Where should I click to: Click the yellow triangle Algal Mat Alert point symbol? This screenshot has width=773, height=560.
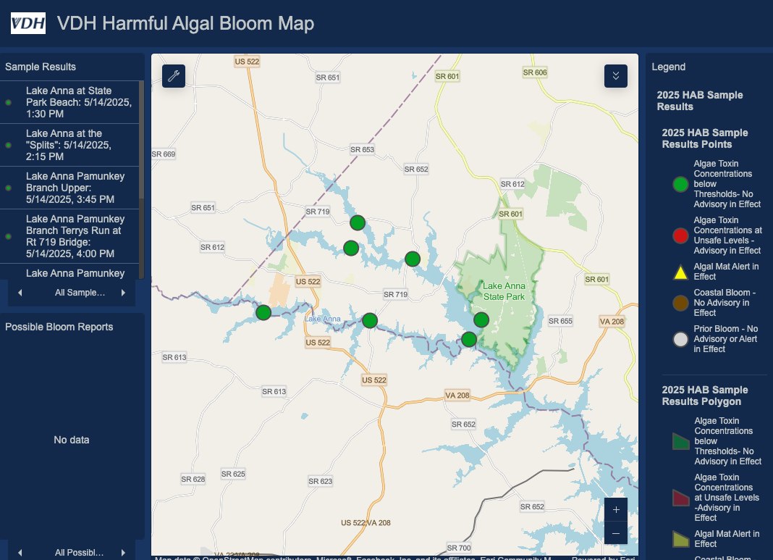680,272
